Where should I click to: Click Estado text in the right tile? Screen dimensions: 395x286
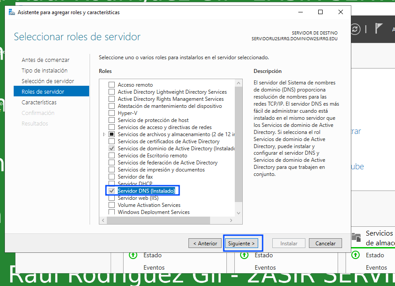point(375,255)
